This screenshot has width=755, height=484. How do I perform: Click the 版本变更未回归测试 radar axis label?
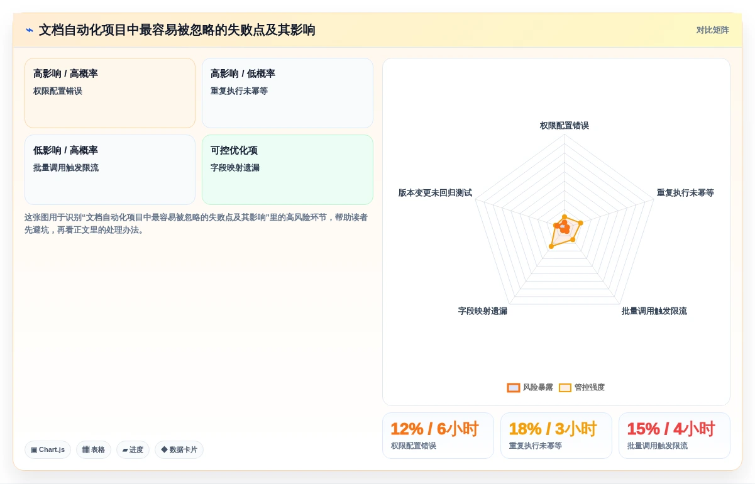point(435,193)
